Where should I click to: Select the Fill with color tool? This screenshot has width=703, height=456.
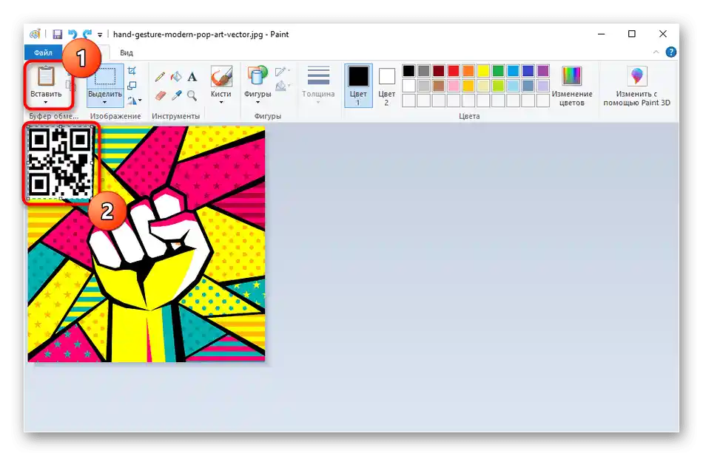click(x=176, y=75)
